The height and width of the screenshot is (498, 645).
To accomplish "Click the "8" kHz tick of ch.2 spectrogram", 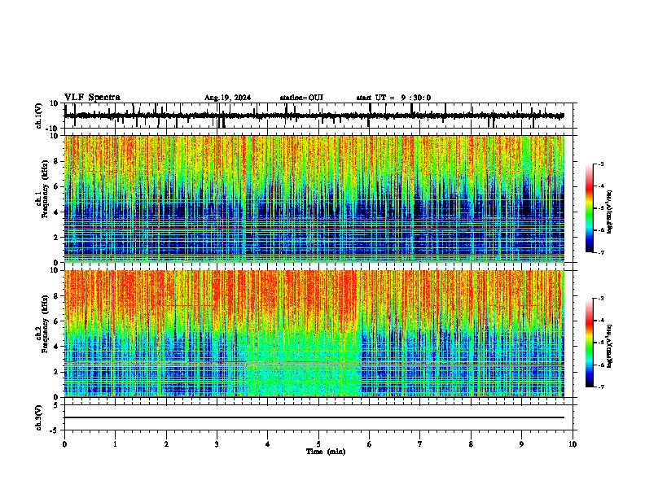I will point(58,296).
